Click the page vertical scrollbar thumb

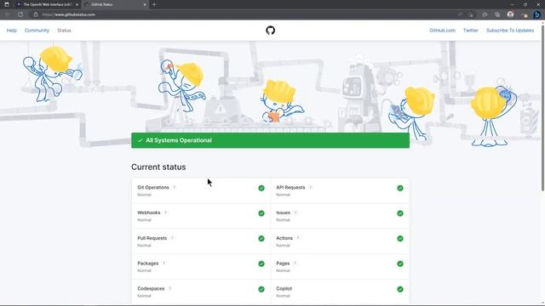click(x=542, y=107)
